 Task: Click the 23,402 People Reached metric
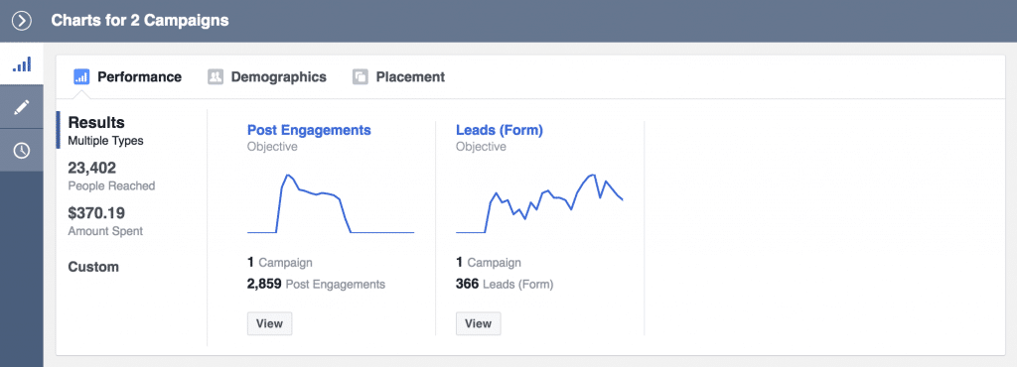click(x=111, y=176)
